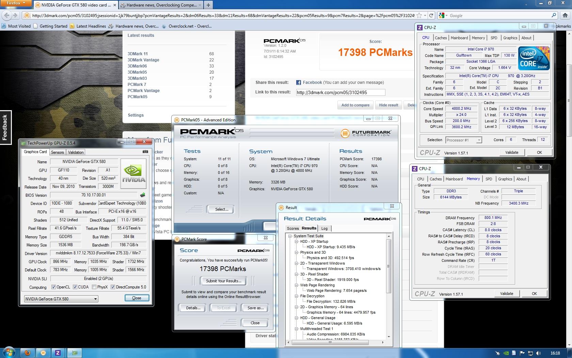The width and height of the screenshot is (572, 358).
Task: Switch to Sensors tab in GPU-Z
Action: (57, 152)
